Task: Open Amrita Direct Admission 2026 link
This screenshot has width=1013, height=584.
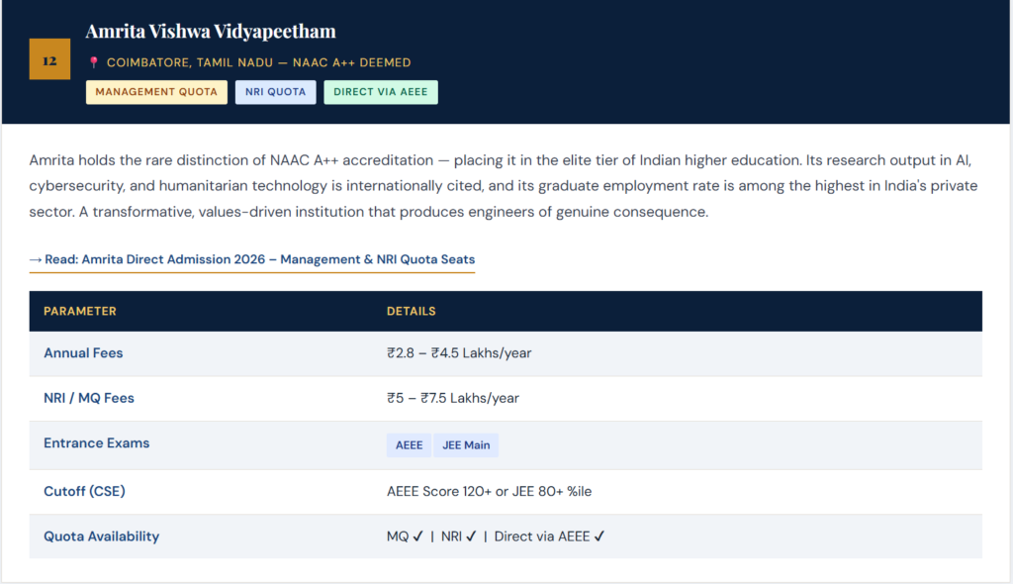Action: [x=252, y=259]
